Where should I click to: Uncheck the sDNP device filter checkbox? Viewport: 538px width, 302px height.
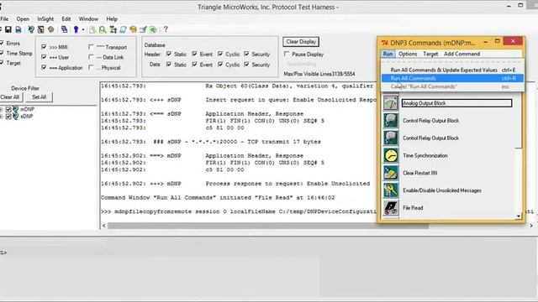pos(8,117)
